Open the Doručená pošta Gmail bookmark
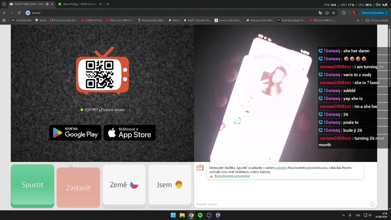391x220 pixels. 64,20
